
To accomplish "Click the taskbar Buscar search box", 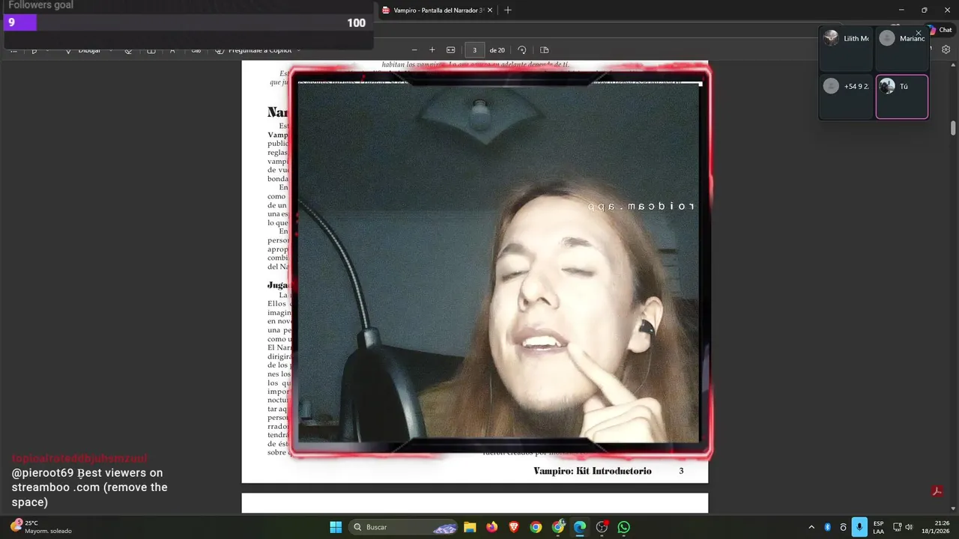I will click(405, 527).
